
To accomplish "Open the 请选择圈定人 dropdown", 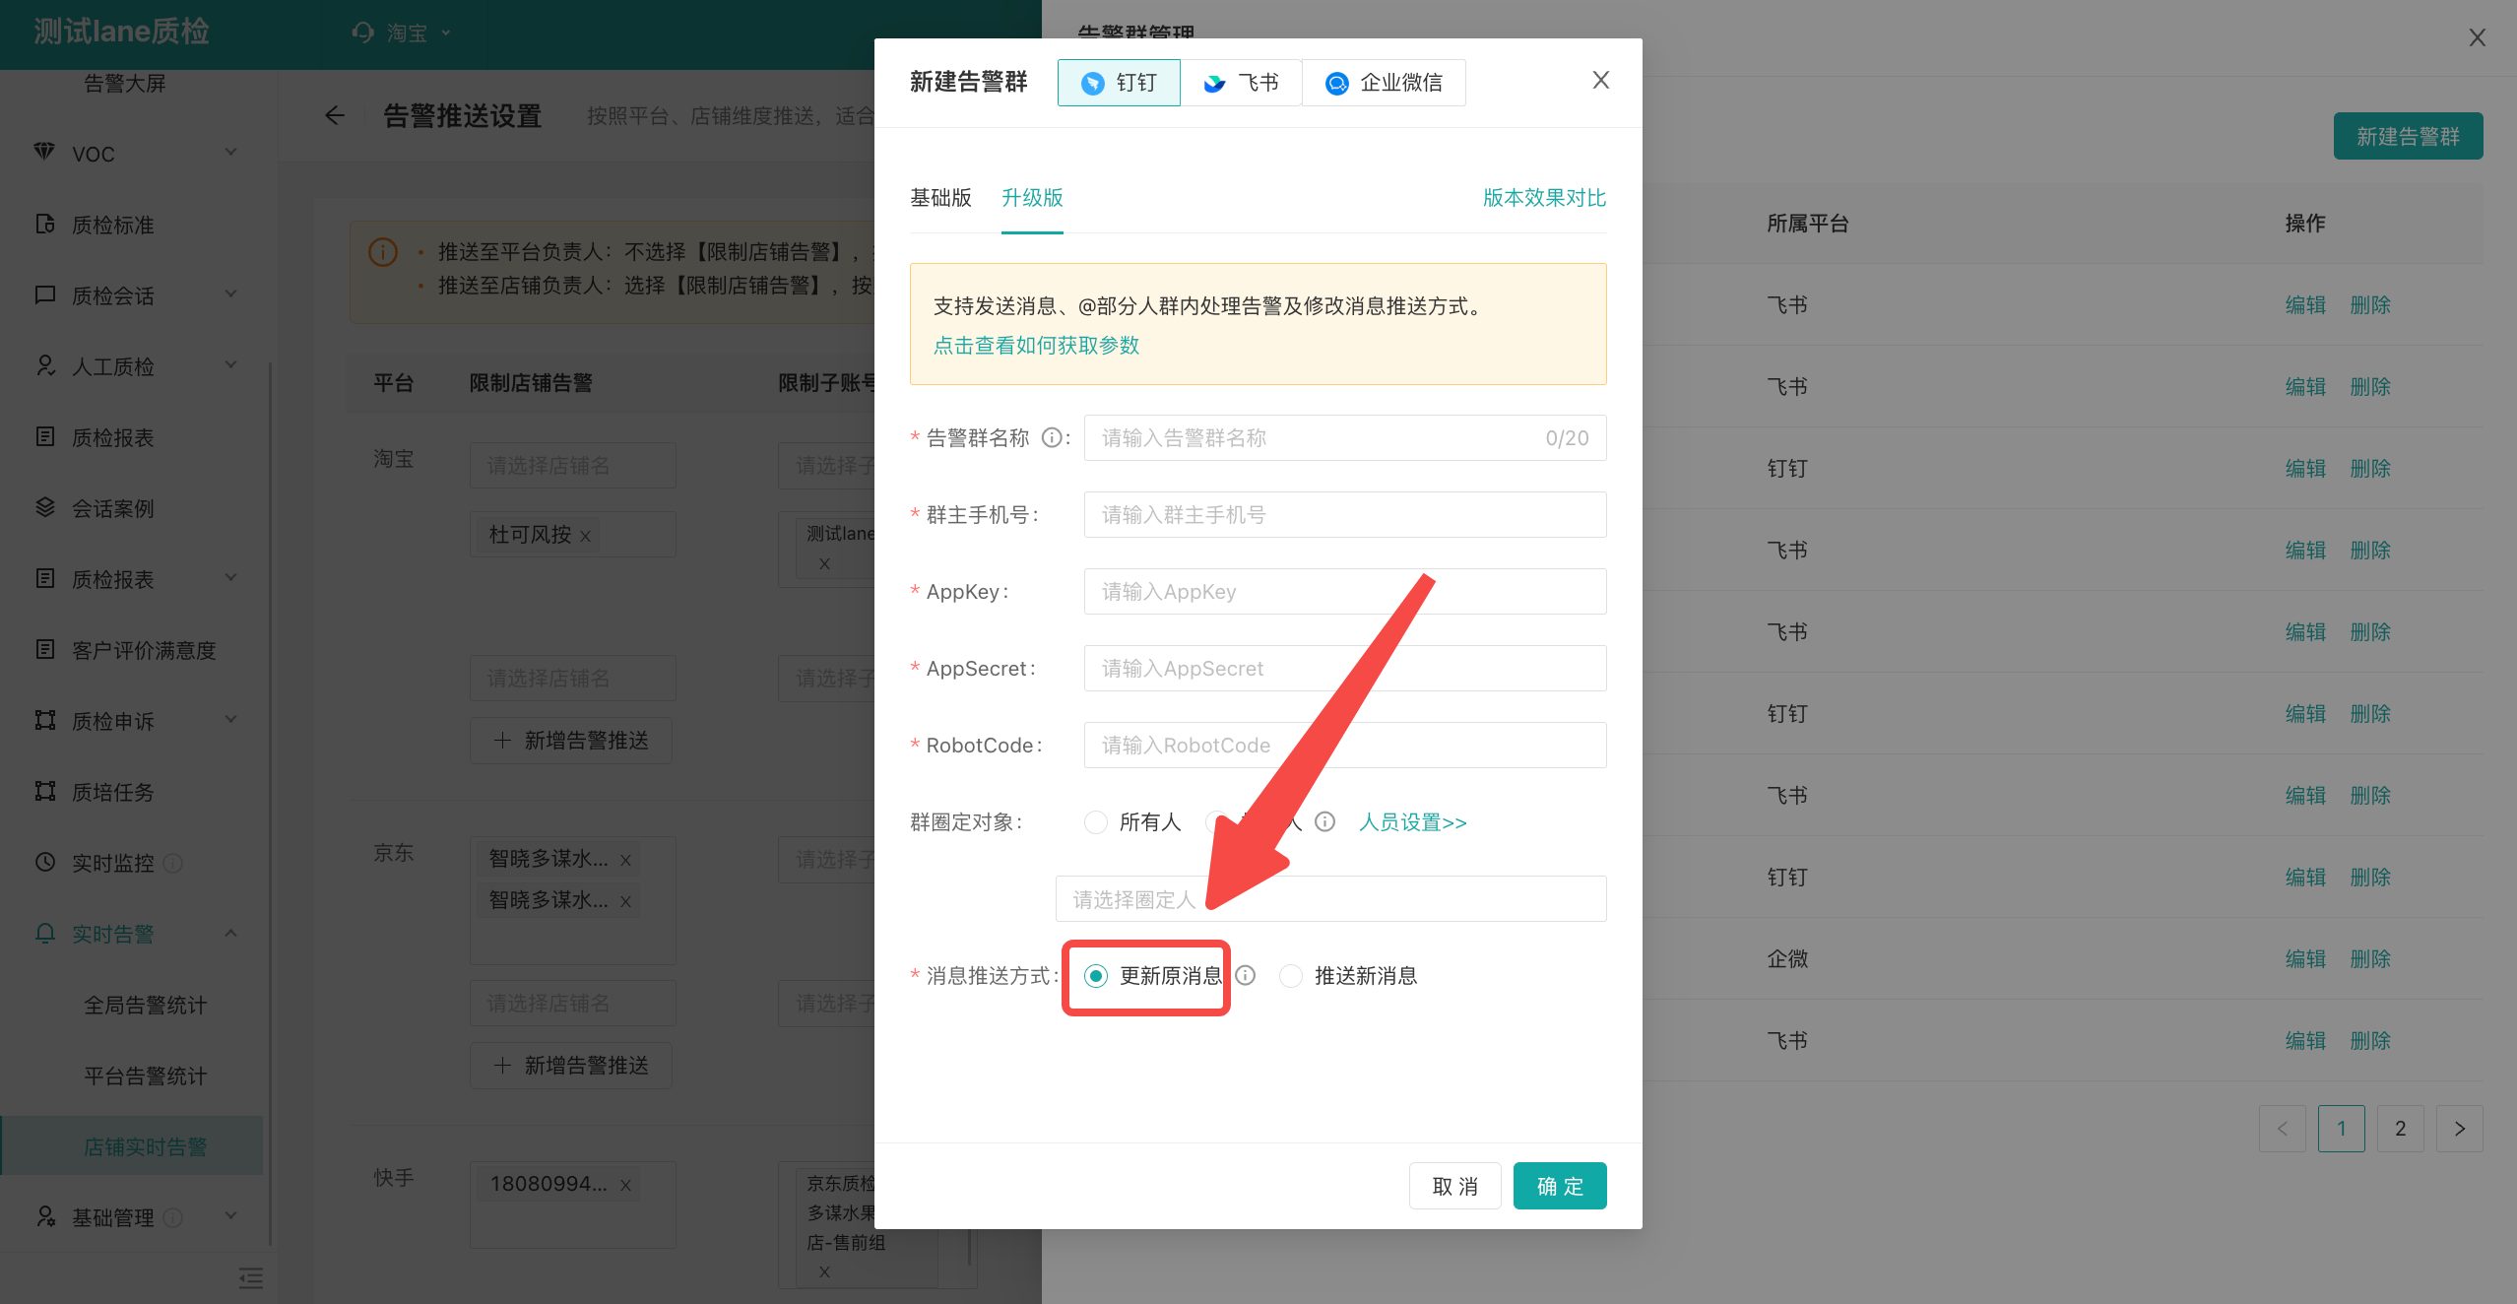I will (1331, 899).
